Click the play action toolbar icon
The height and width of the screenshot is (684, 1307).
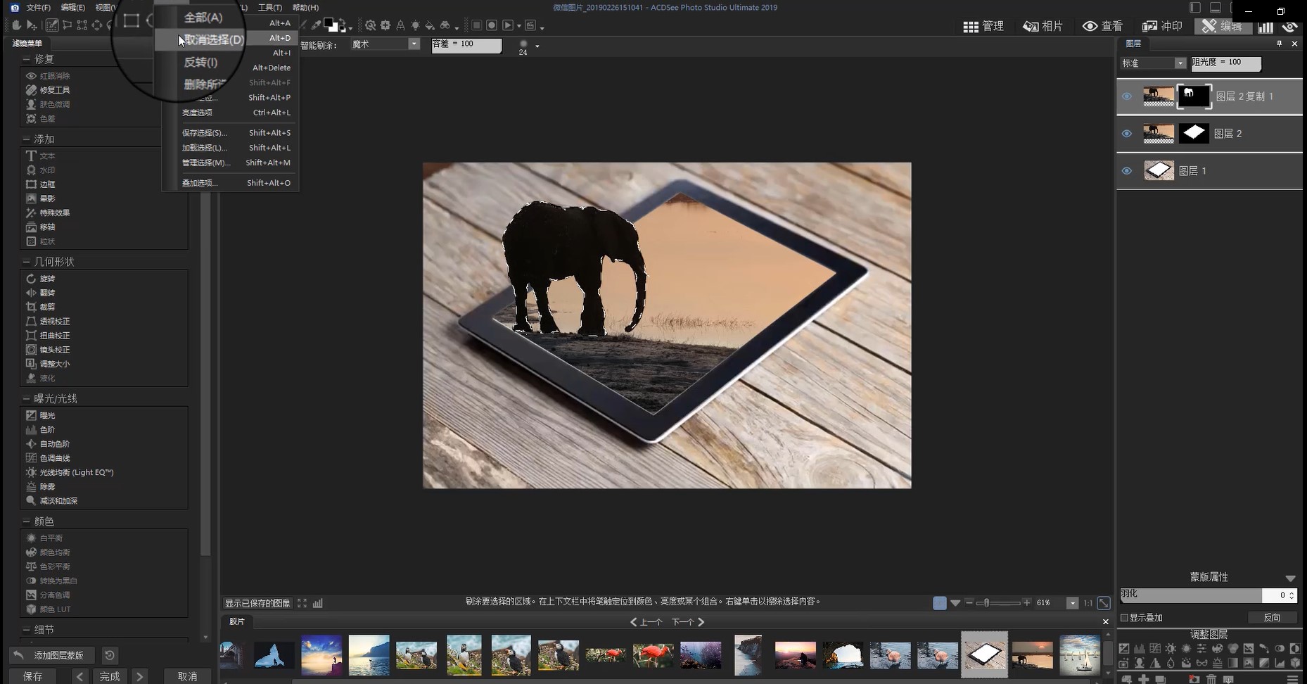tap(508, 25)
